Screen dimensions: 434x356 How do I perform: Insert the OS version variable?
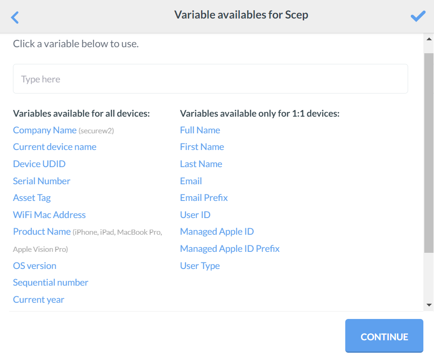(35, 266)
